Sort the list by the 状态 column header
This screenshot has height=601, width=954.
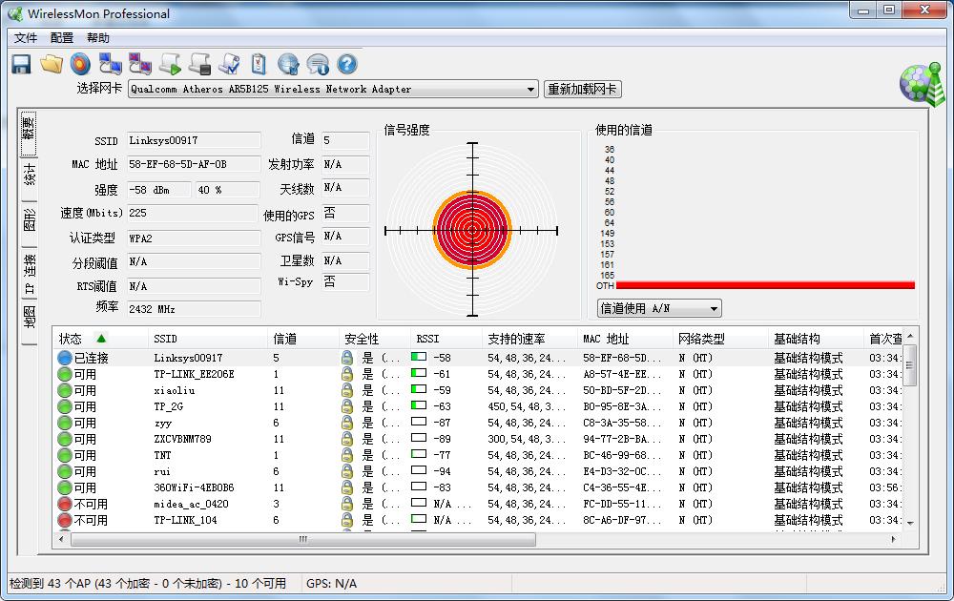pyautogui.click(x=72, y=339)
